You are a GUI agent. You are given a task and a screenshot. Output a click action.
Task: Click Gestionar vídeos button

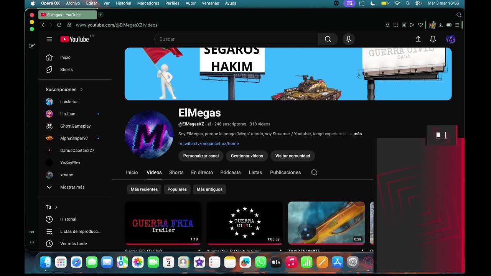(x=247, y=156)
